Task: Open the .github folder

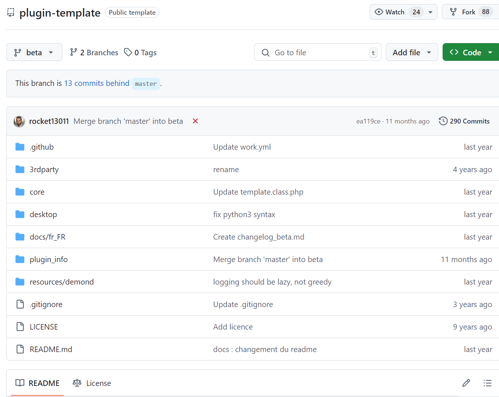Action: (42, 147)
